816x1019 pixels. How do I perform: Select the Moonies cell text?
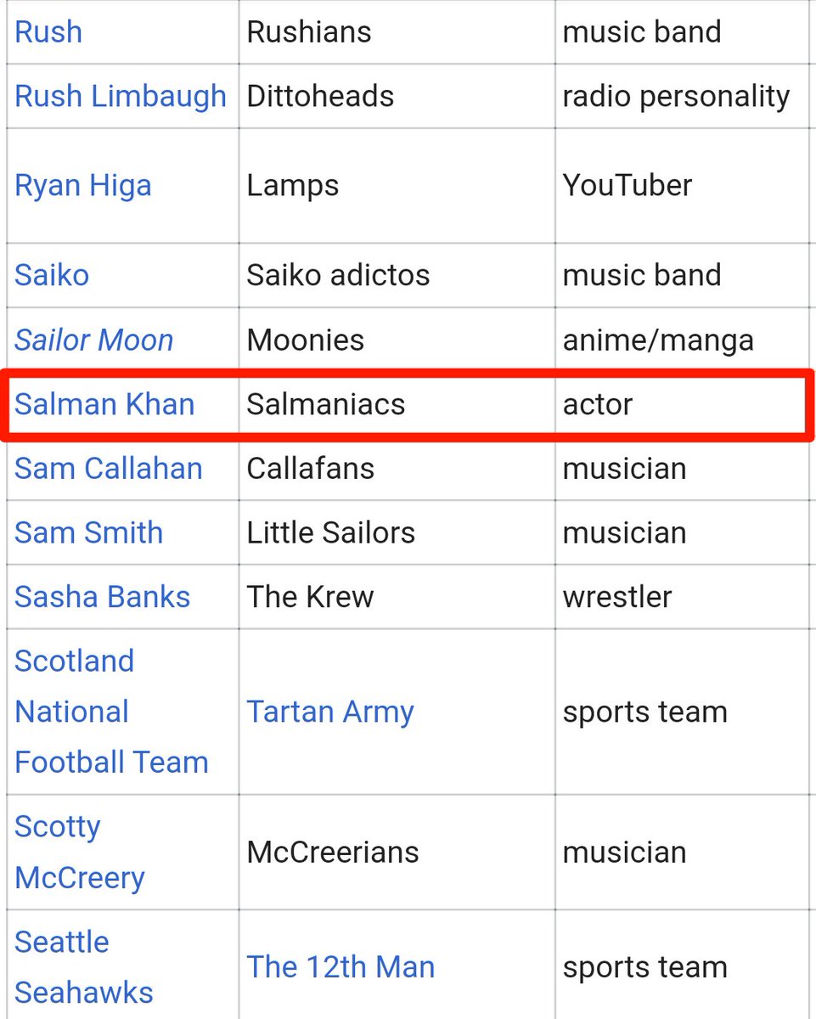tap(306, 341)
